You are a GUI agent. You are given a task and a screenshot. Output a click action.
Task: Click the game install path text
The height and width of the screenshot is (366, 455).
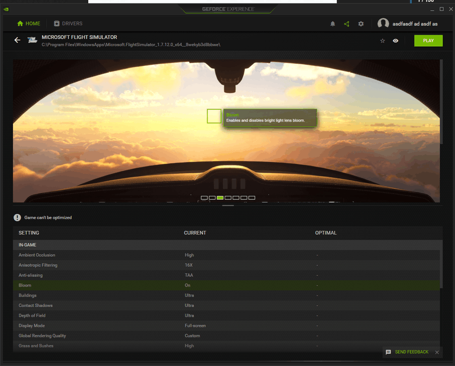131,45
